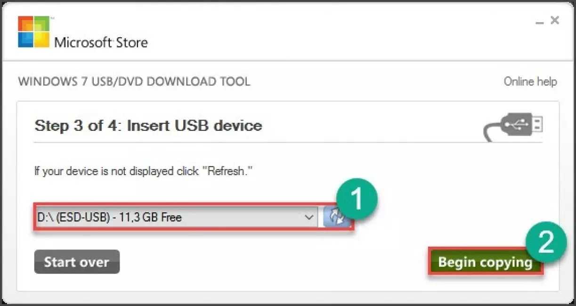Click the USB cable icon
The height and width of the screenshot is (306, 576).
513,126
